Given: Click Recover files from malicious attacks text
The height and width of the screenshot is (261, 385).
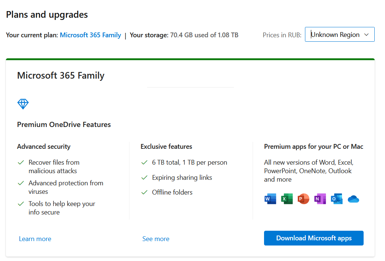Looking at the screenshot, I should coord(54,166).
